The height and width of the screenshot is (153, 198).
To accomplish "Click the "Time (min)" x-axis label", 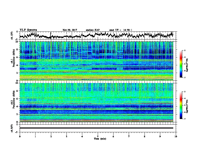I will pyautogui.click(x=100, y=139).
